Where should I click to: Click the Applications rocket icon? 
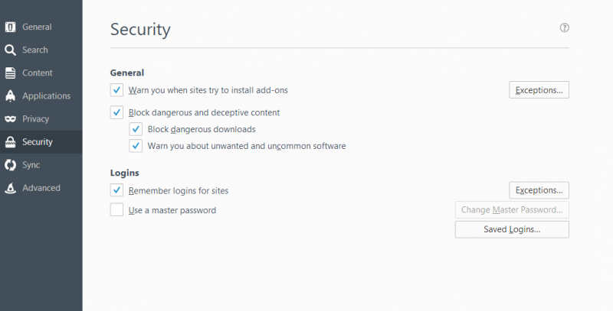pyautogui.click(x=10, y=96)
